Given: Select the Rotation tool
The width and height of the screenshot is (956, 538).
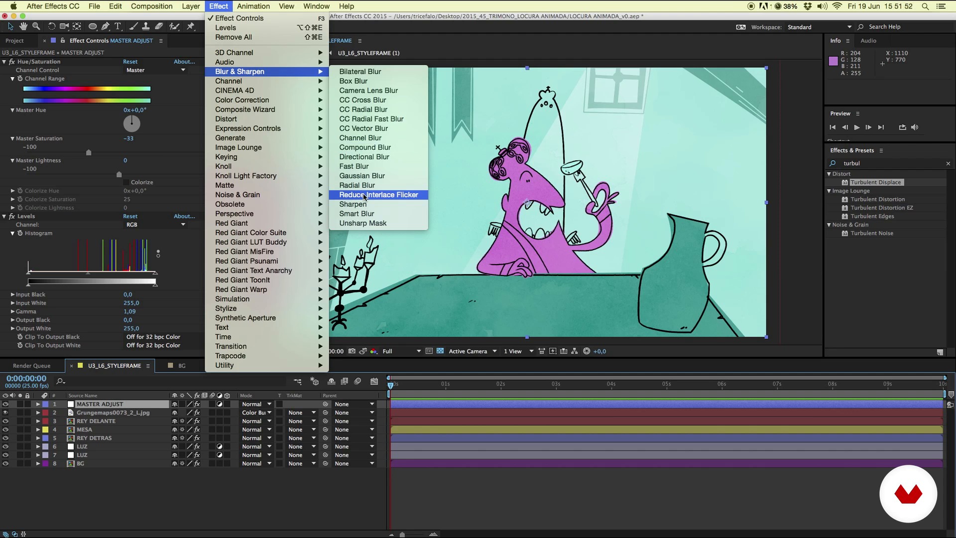Looking at the screenshot, I should [x=51, y=26].
